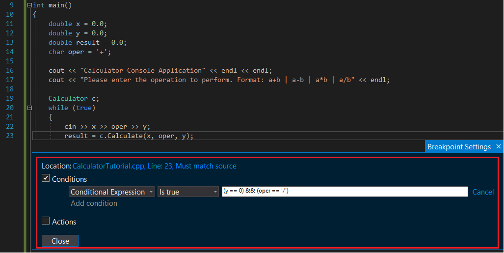
Task: Select the Breakpoint Settings tab title
Action: click(x=459, y=147)
